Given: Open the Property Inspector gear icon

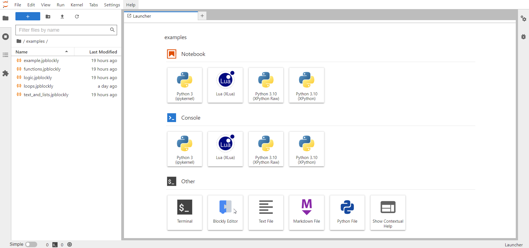Looking at the screenshot, I should 523,18.
